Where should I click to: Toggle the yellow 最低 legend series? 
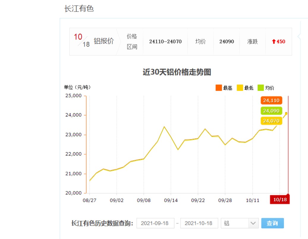tap(240, 88)
